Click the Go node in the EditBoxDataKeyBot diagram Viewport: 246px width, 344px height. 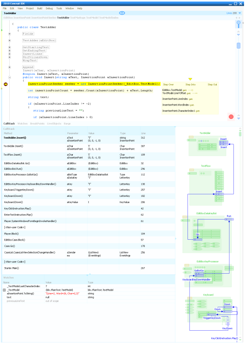coord(198,239)
